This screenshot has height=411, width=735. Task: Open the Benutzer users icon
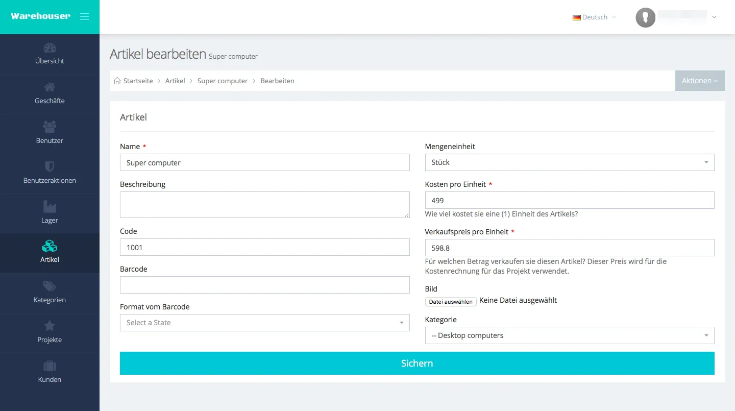(x=50, y=127)
